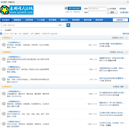Click the username or Email input field
Viewport: 129px width, 129px height.
coord(97,9)
